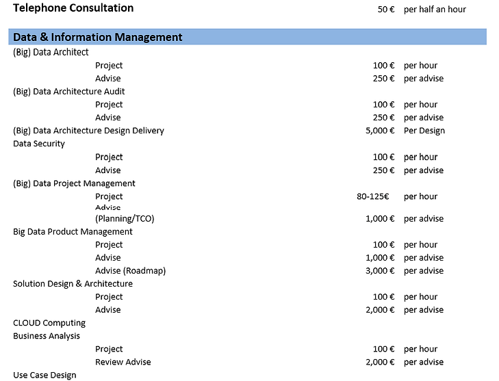Click 'Advise' under Data Security

click(x=108, y=170)
